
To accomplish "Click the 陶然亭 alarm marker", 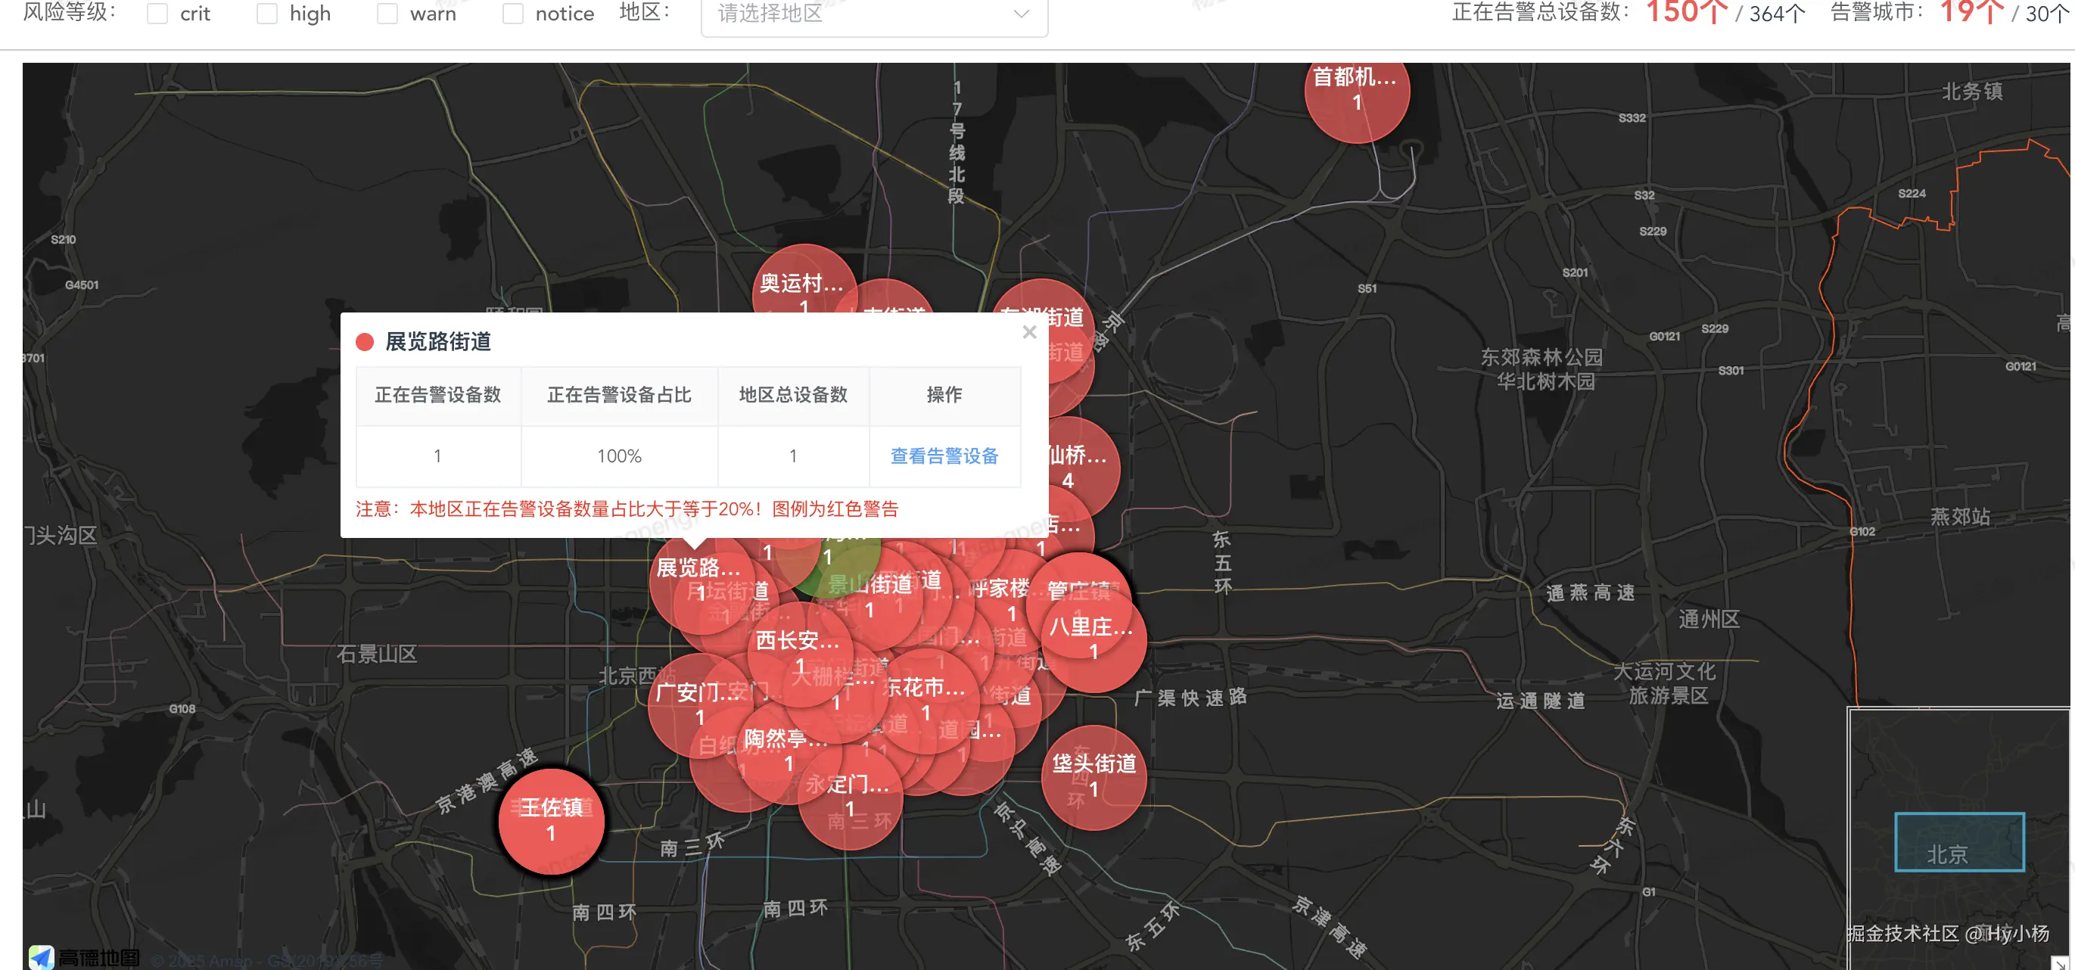I will tap(787, 750).
